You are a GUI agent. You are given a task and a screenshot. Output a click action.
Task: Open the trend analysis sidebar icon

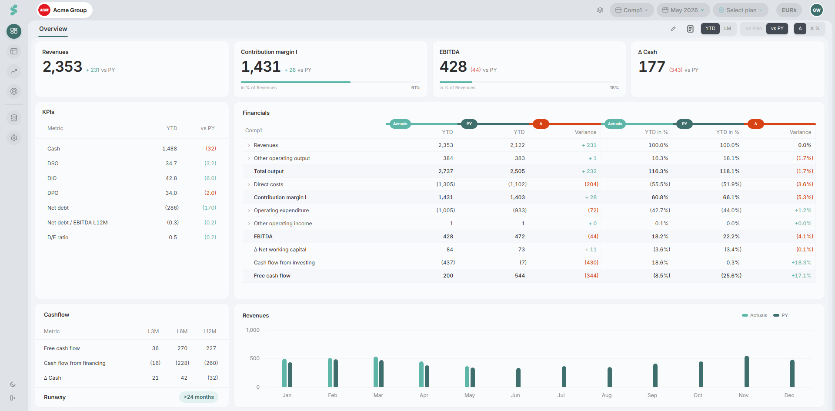pyautogui.click(x=14, y=71)
